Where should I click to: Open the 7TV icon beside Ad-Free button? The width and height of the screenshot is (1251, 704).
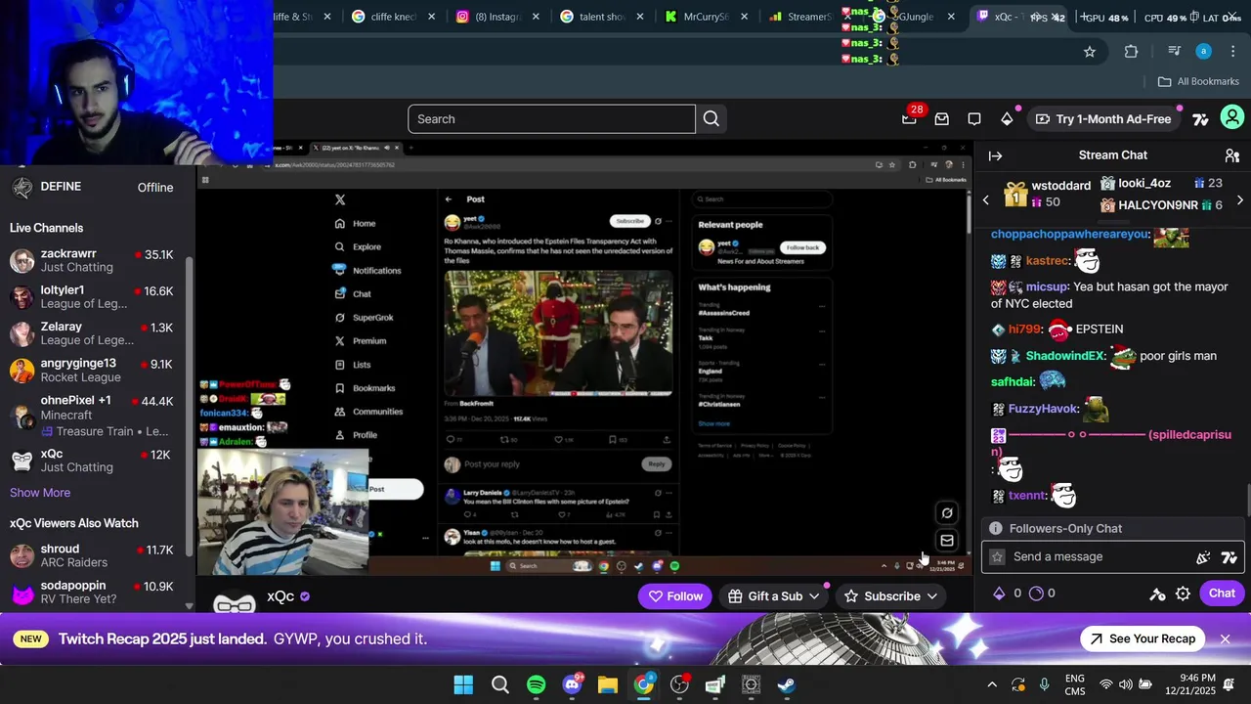[1200, 119]
